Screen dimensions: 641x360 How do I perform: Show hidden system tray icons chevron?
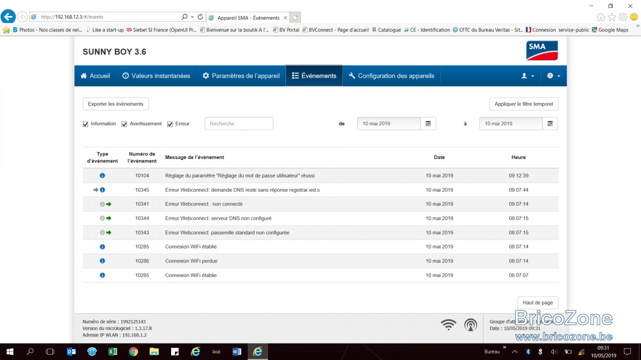[x=515, y=351]
